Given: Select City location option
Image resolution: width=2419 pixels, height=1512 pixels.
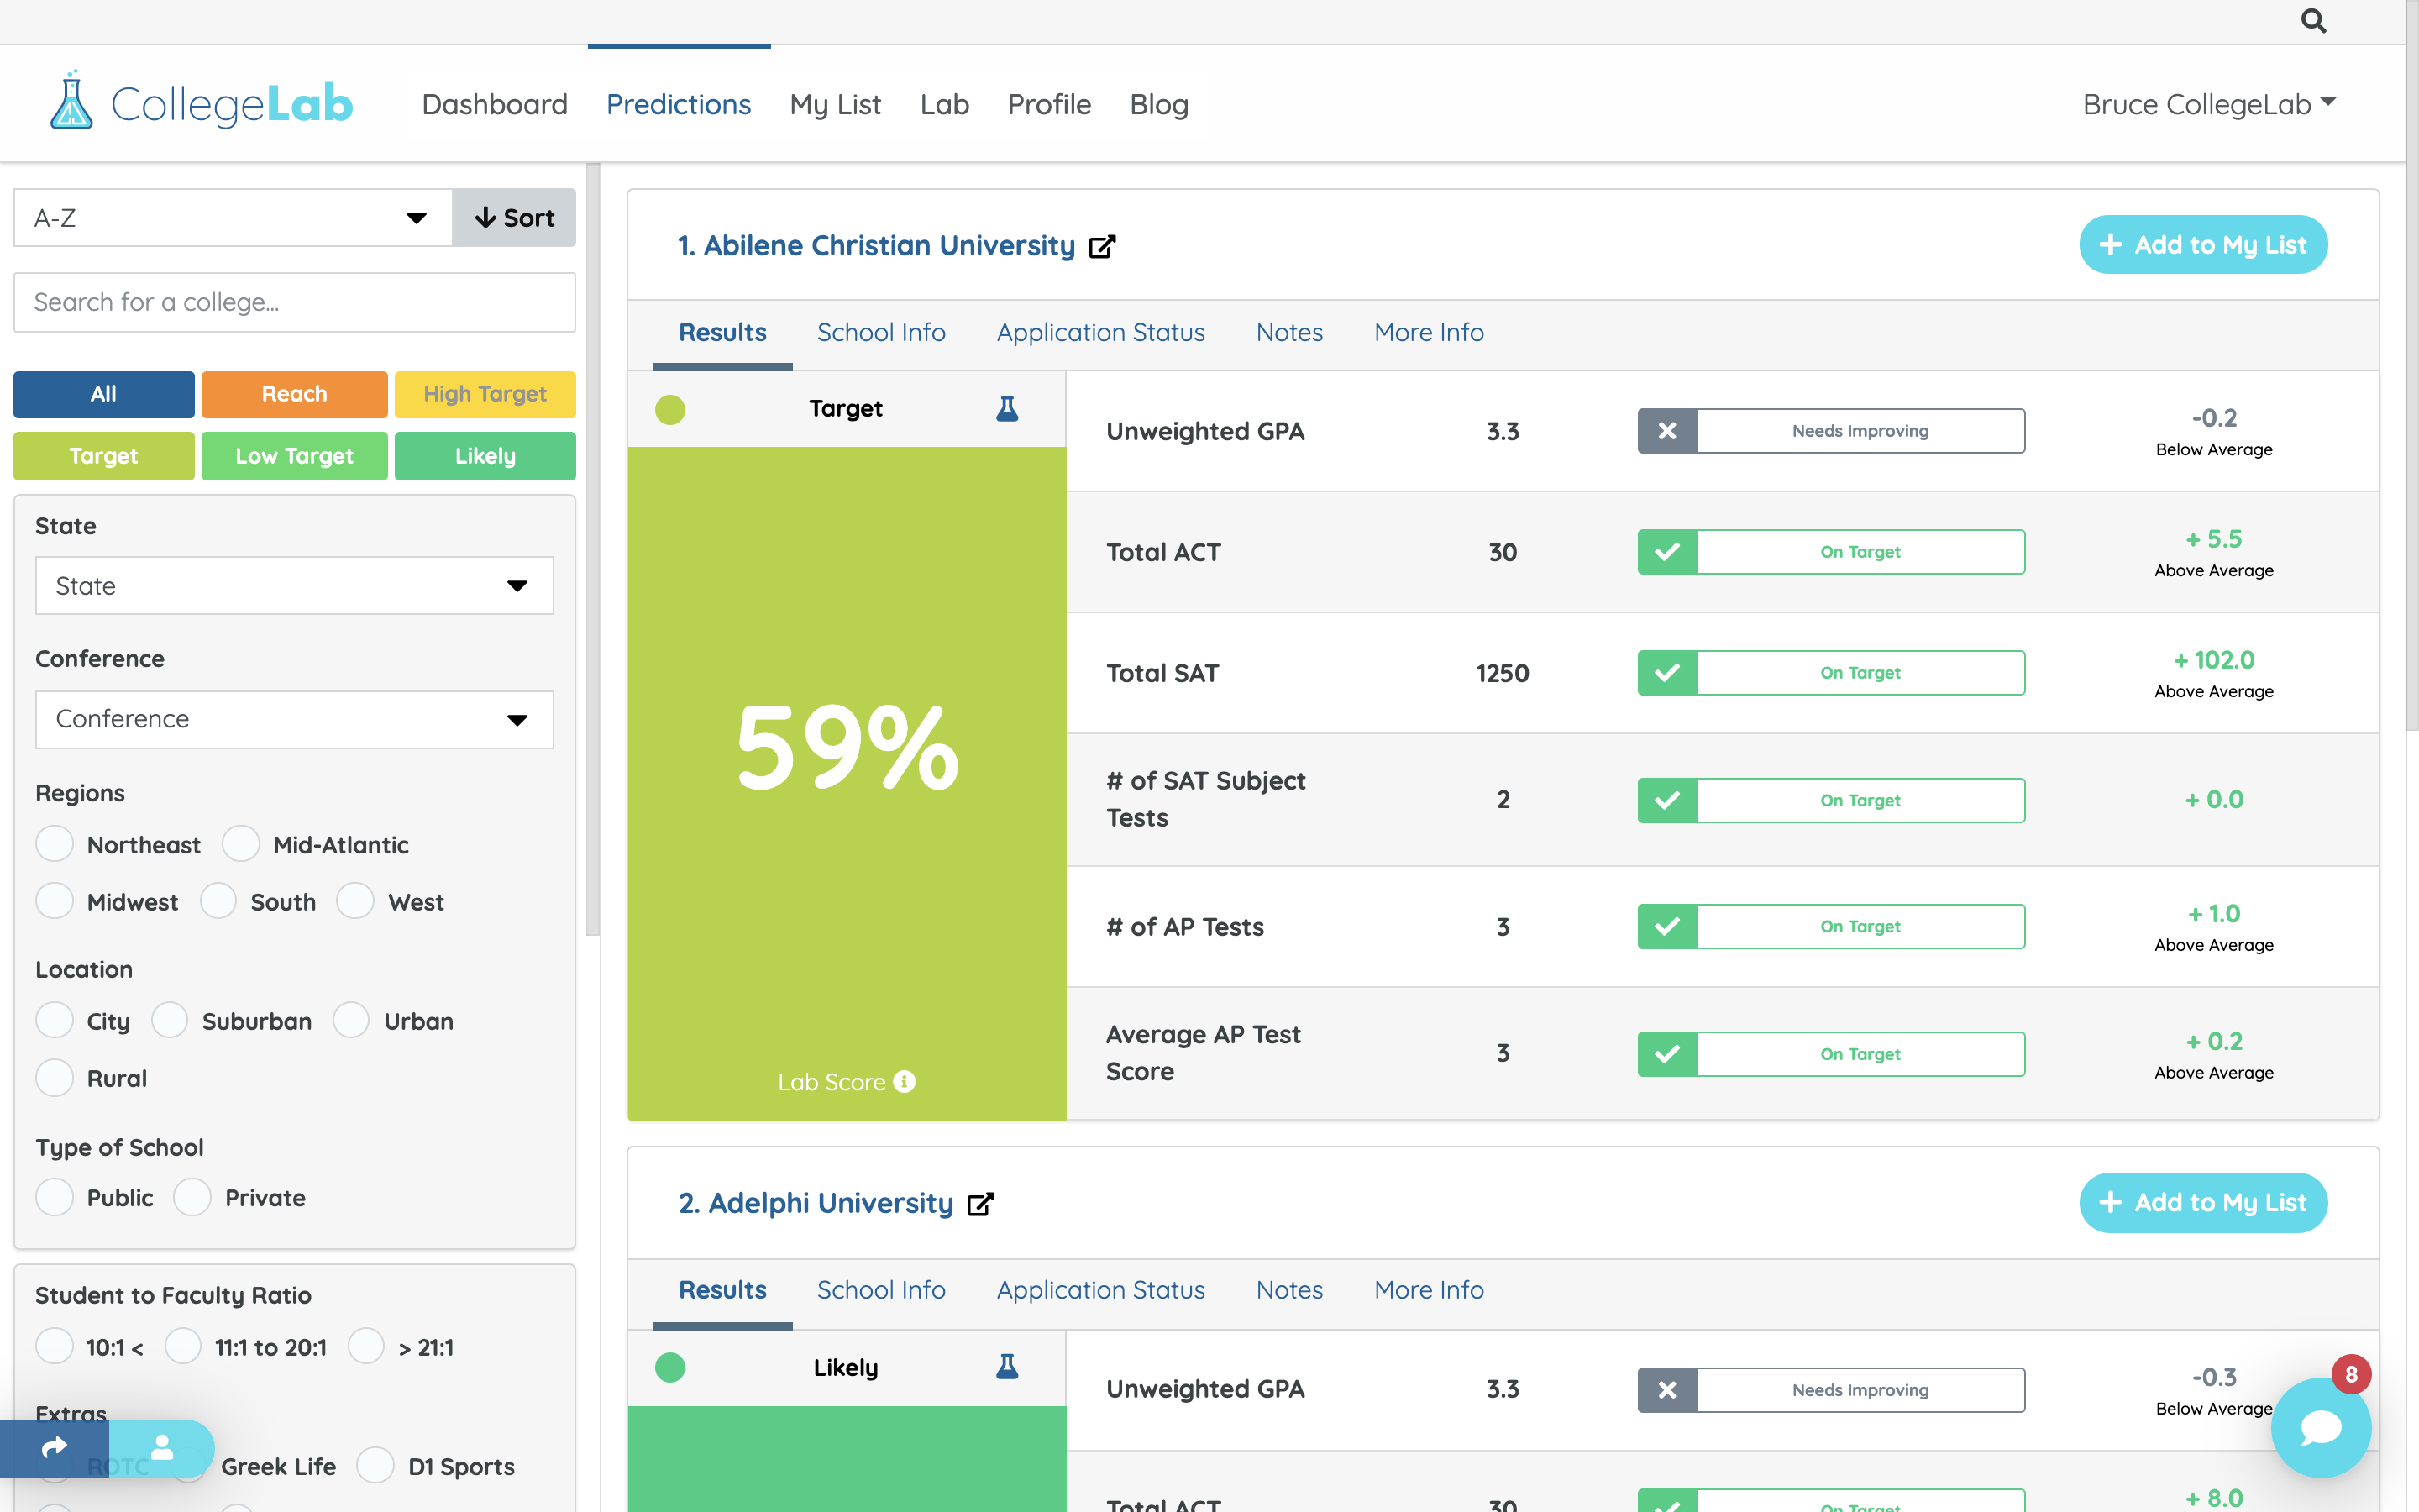Looking at the screenshot, I should [54, 1021].
